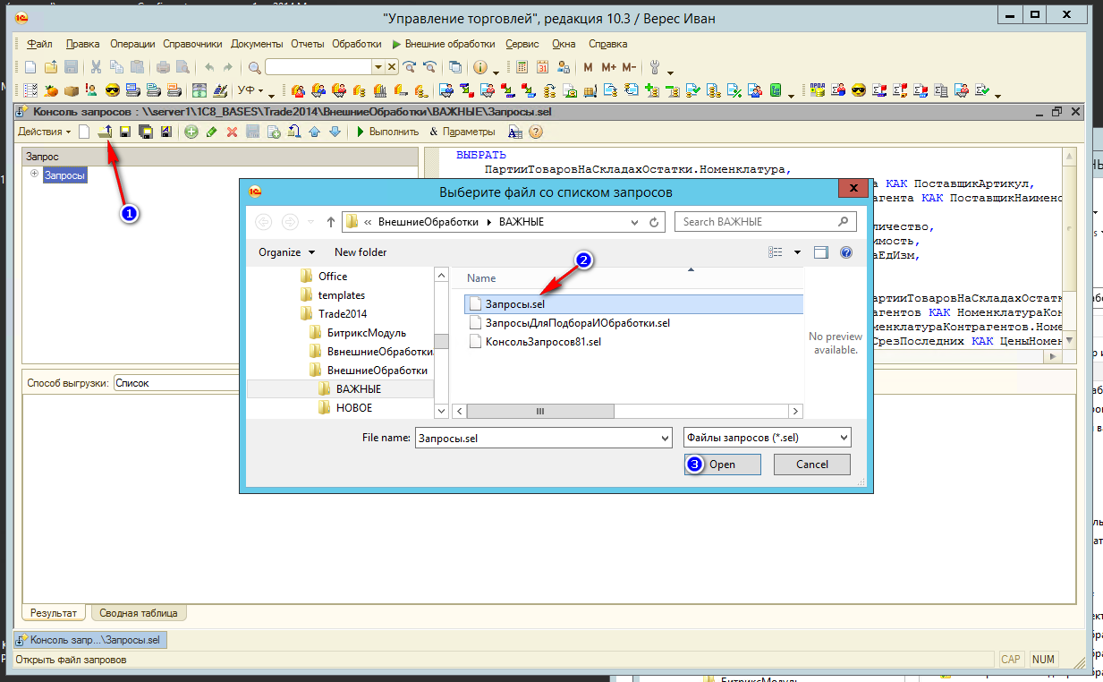Click the Параметры button
The width and height of the screenshot is (1103, 682).
pyautogui.click(x=462, y=132)
